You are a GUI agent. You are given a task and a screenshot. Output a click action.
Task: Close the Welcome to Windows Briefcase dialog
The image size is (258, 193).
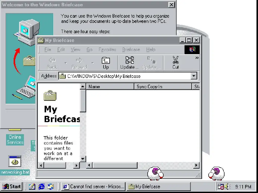point(171,5)
